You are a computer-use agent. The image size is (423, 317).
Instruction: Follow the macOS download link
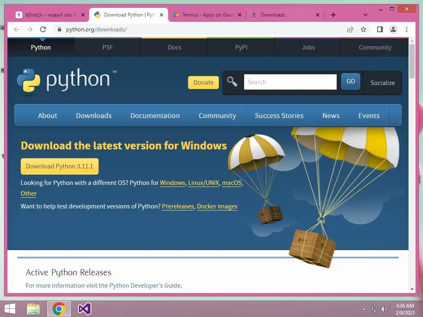tap(232, 183)
